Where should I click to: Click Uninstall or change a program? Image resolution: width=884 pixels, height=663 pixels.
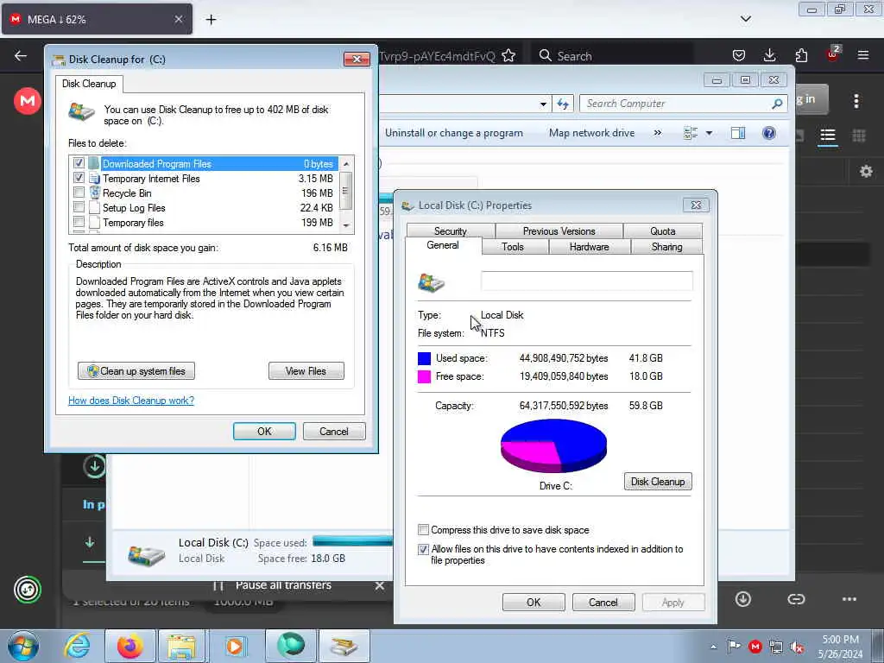(454, 133)
